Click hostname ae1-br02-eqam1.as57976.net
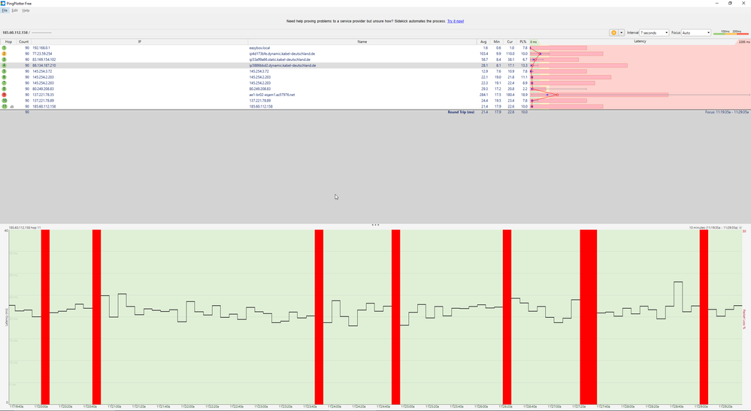751x411 pixels. 272,95
